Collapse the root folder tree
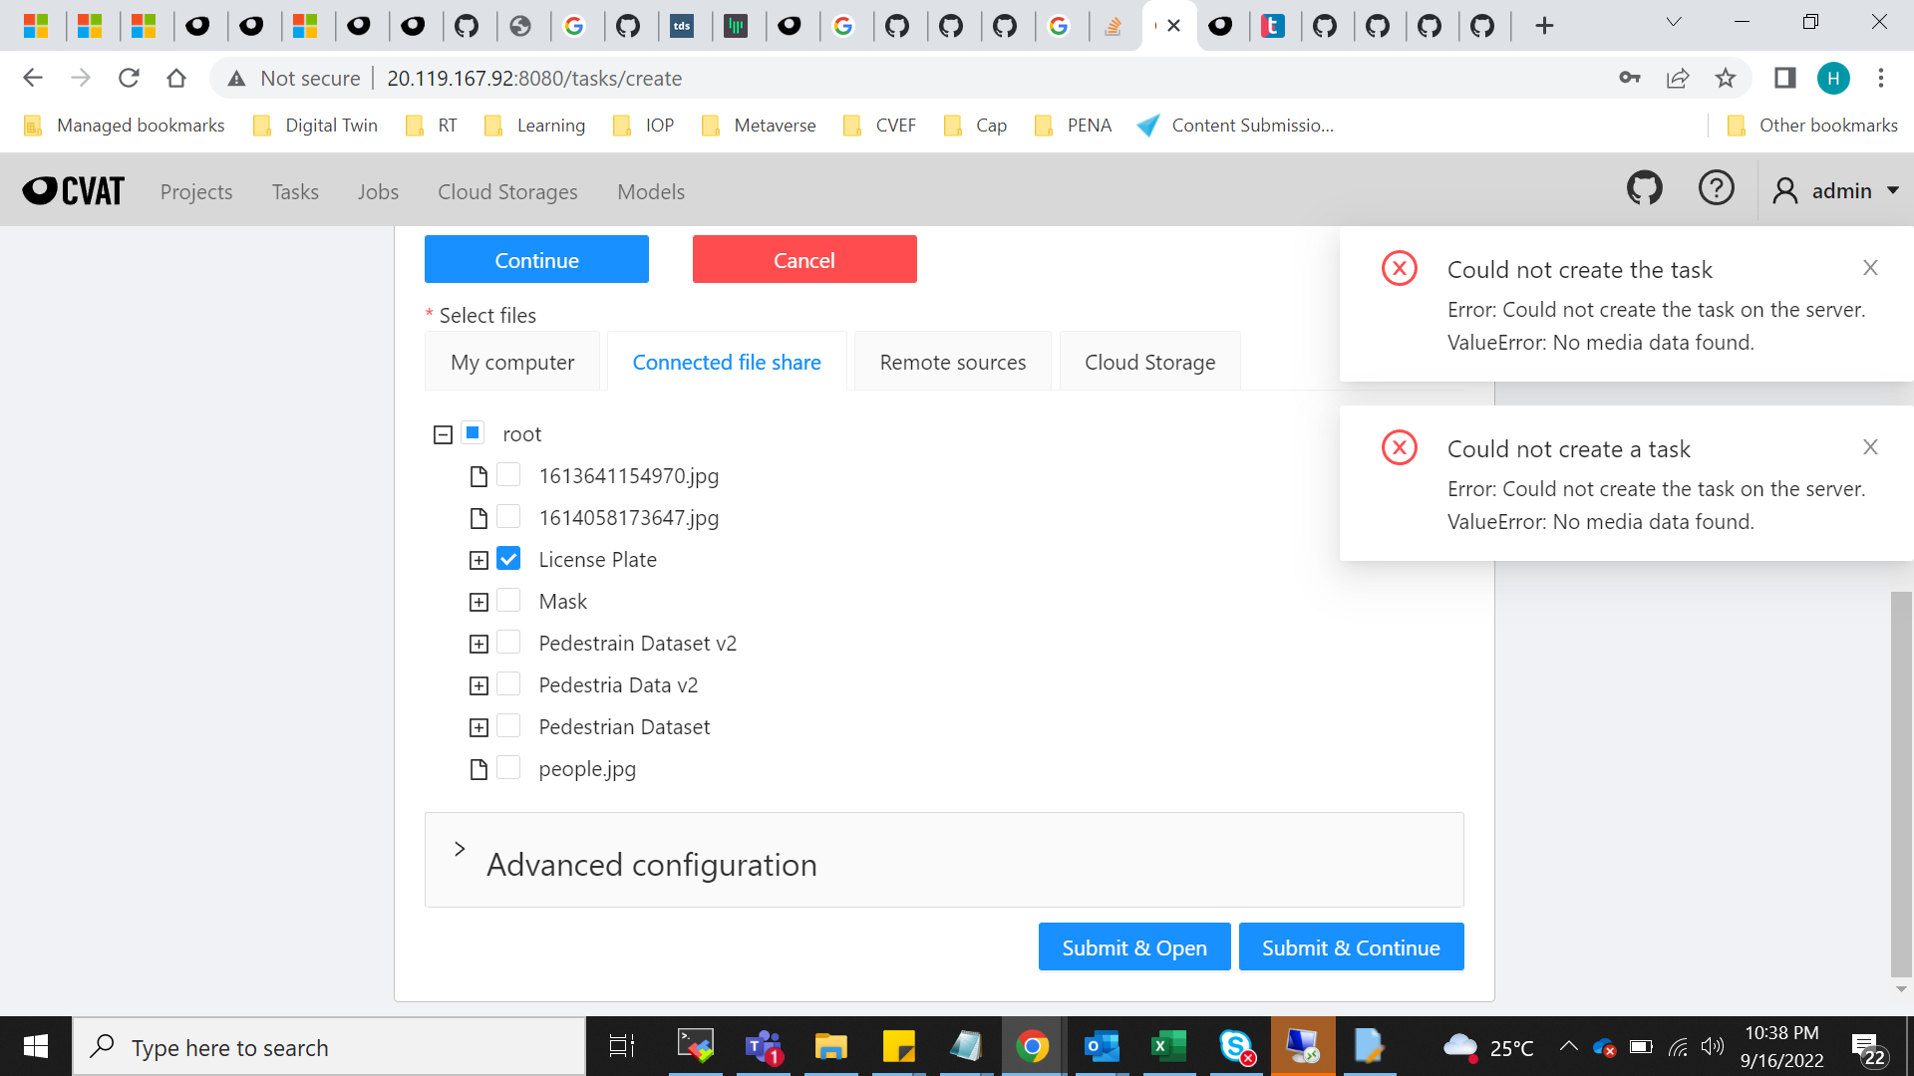Screen dimensions: 1914x1076 point(442,434)
